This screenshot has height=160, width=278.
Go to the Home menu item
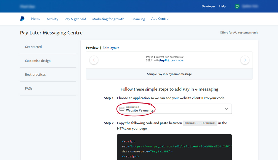[x=36, y=19]
